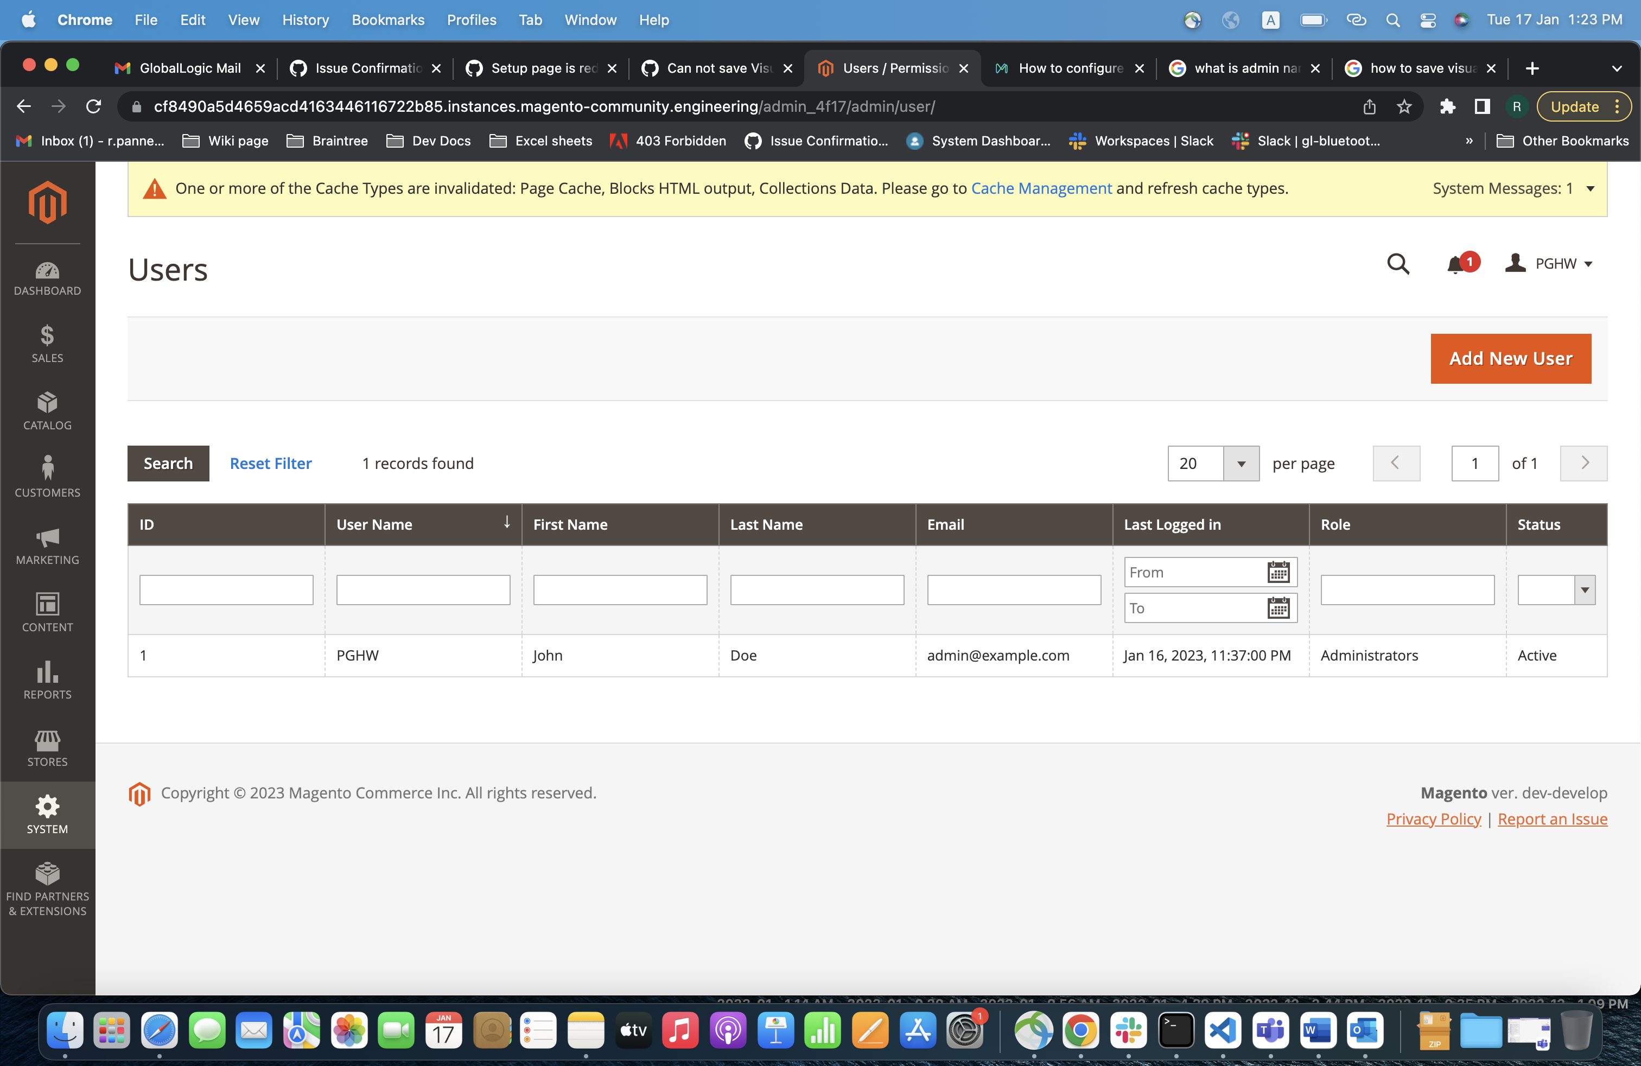Click the Email filter input field
The height and width of the screenshot is (1066, 1641).
coord(1014,589)
